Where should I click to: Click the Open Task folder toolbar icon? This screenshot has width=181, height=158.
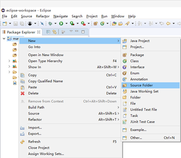tap(120, 24)
